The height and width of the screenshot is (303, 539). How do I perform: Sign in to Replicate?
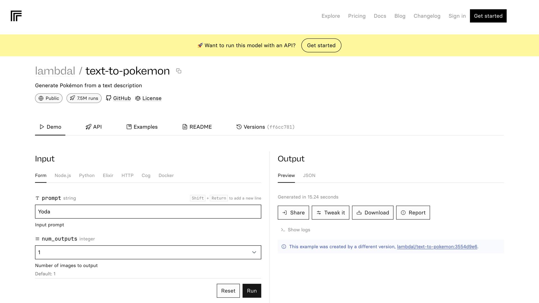tap(457, 16)
